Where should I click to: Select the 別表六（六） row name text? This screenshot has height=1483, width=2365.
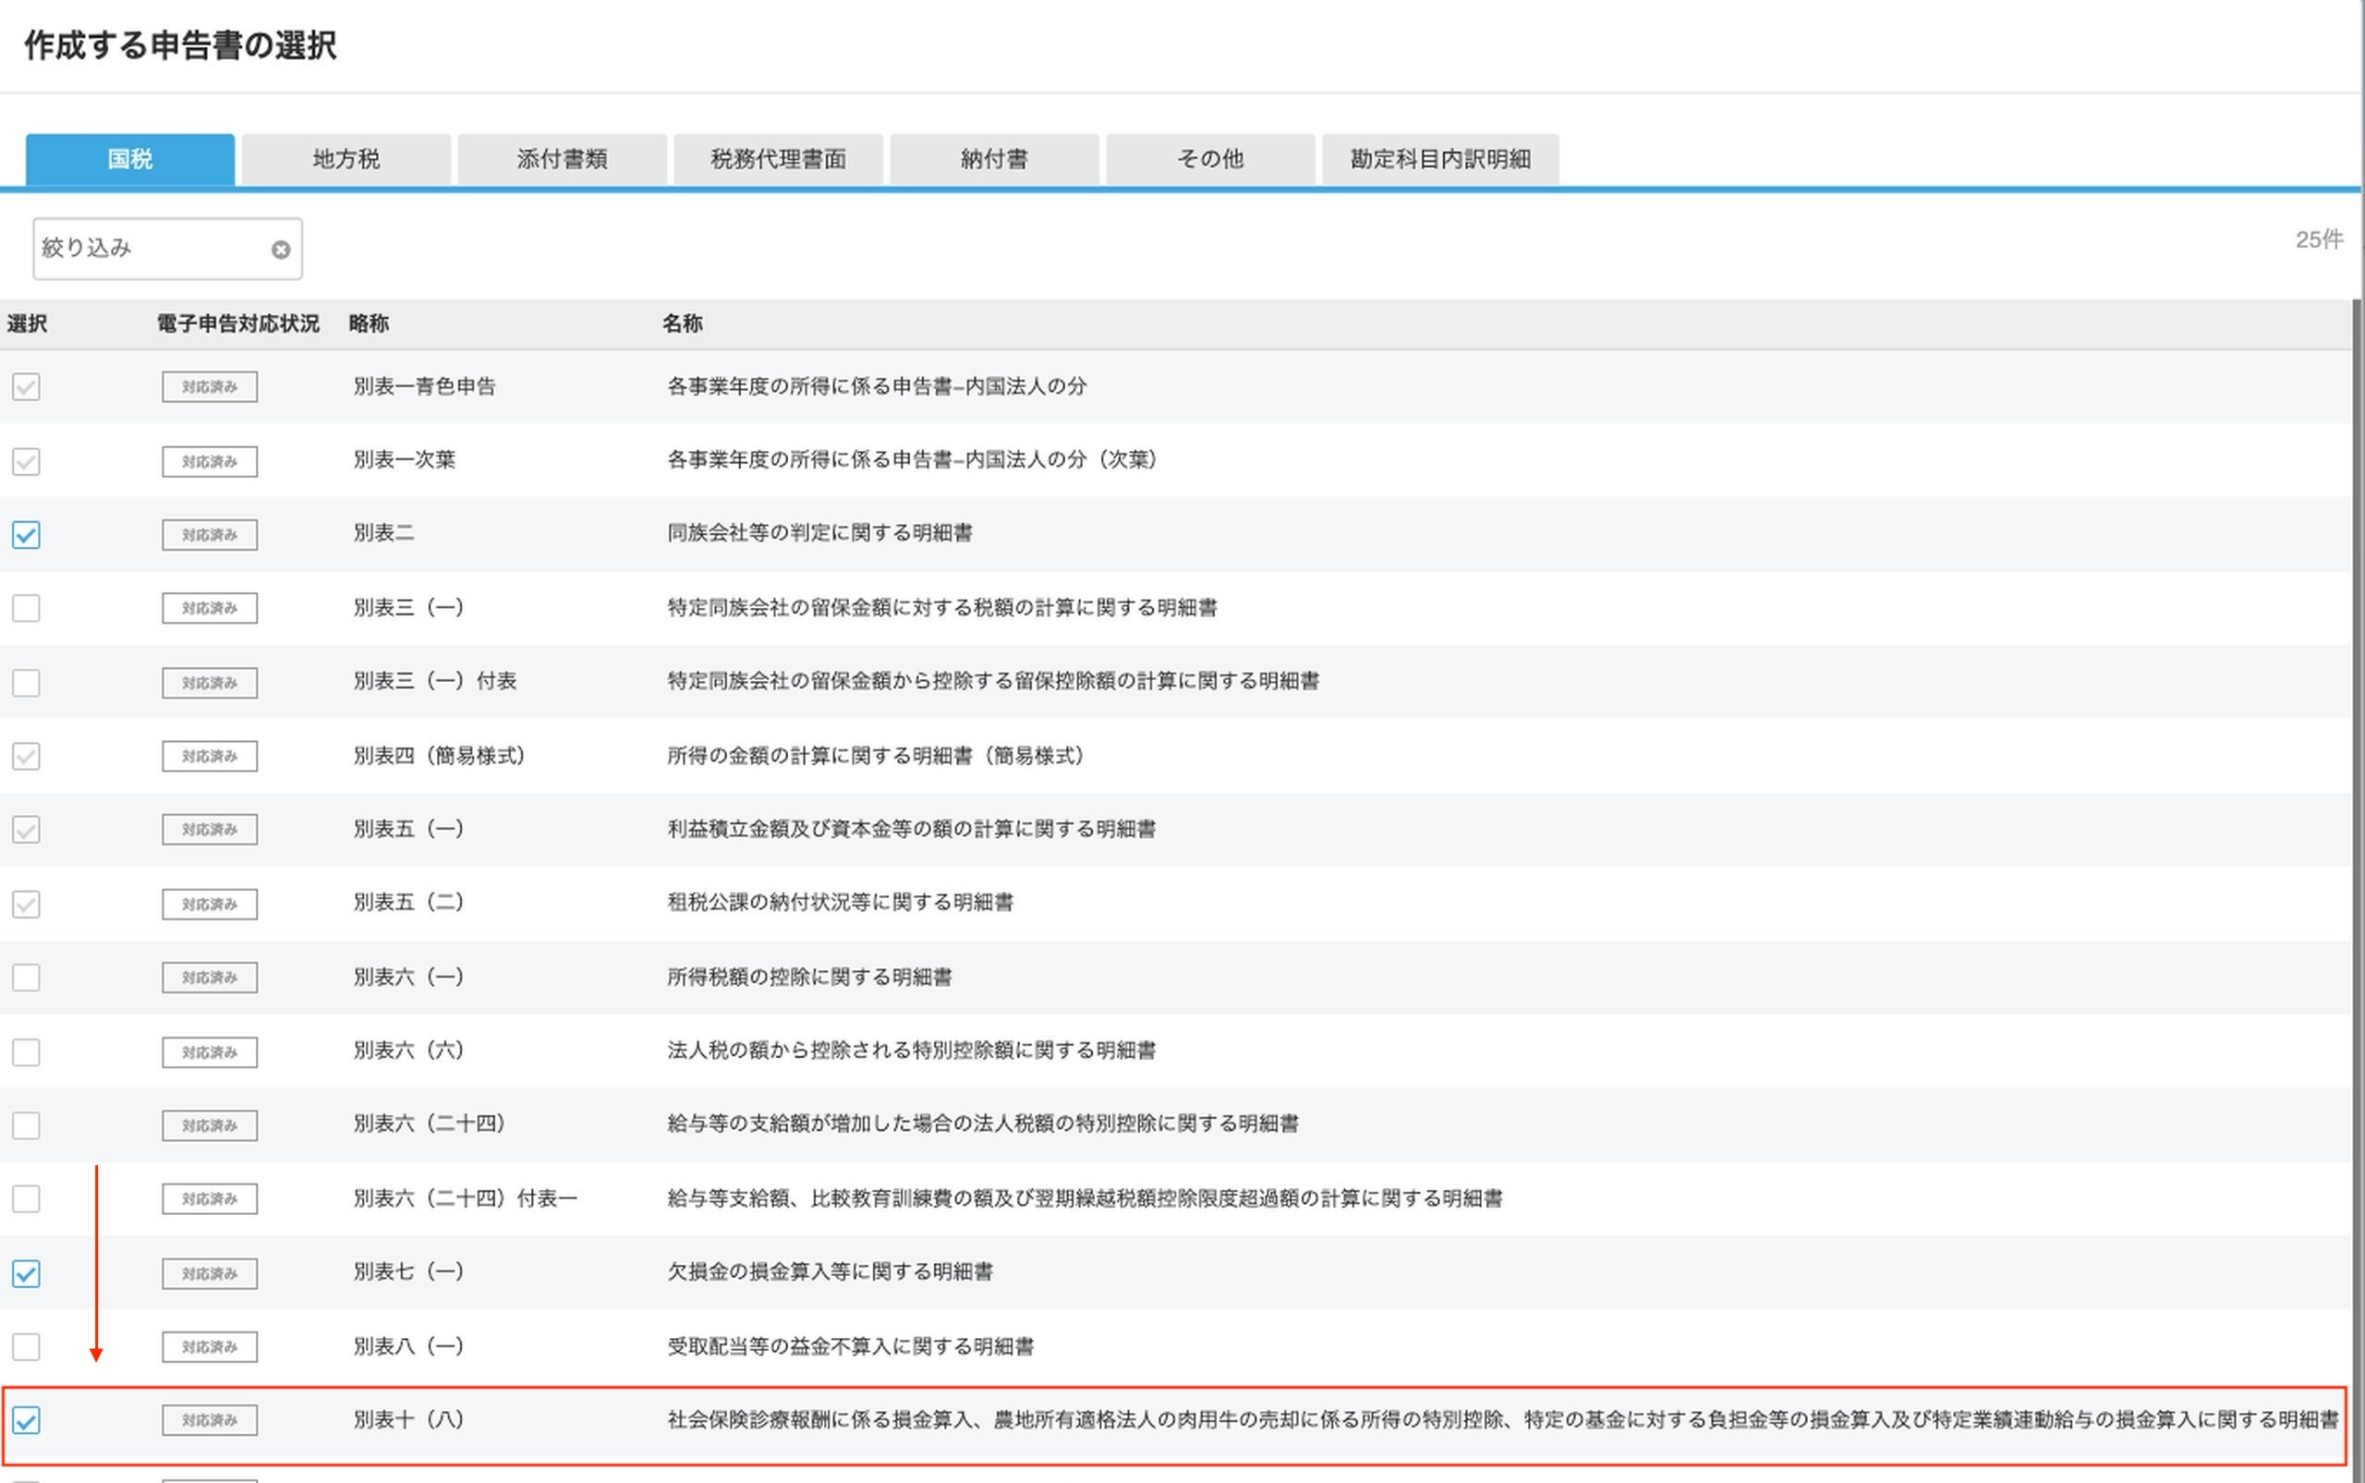pyautogui.click(x=910, y=1051)
